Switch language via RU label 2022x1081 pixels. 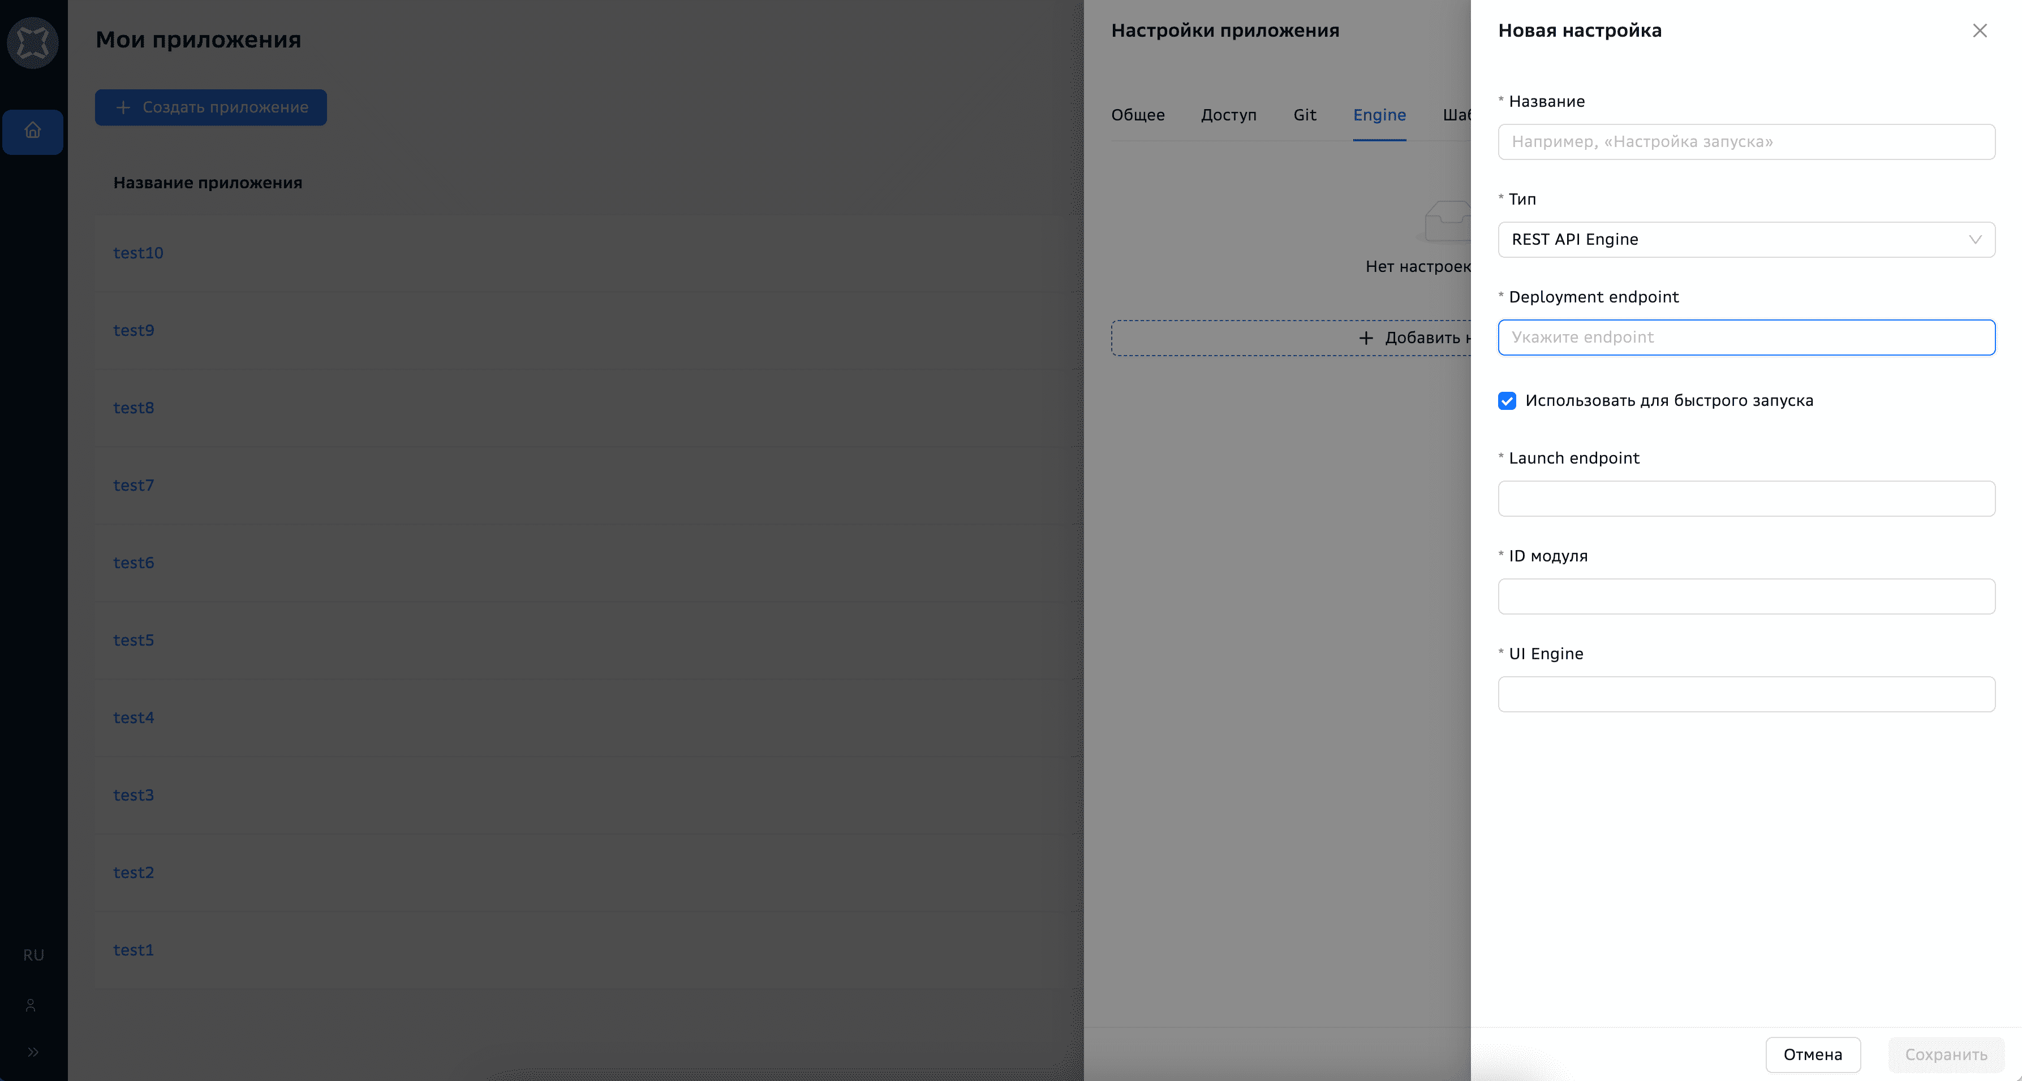pyautogui.click(x=33, y=955)
